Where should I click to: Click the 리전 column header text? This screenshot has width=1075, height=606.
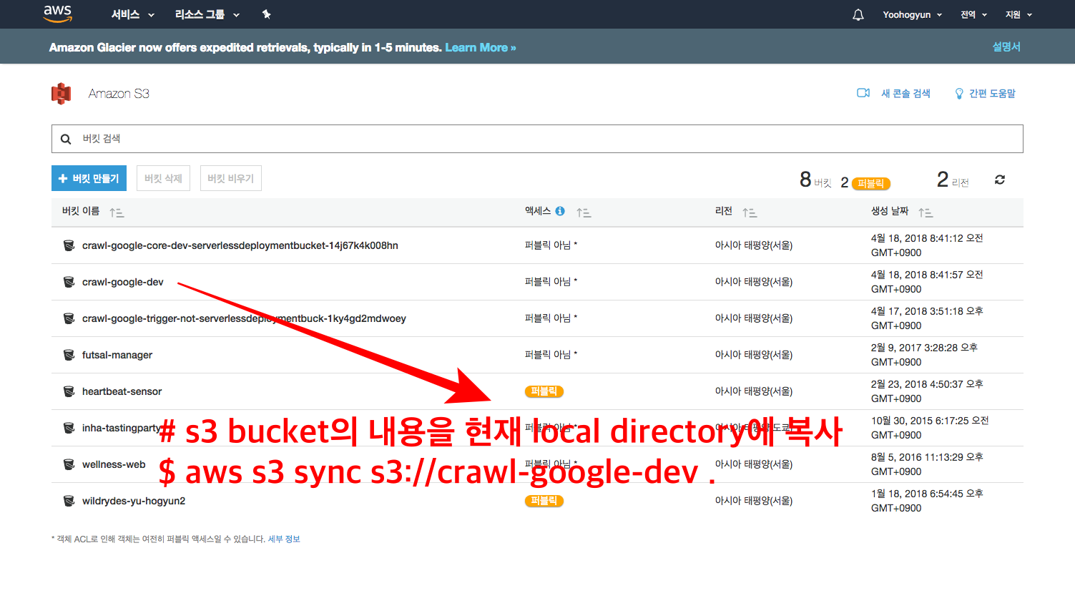point(724,211)
